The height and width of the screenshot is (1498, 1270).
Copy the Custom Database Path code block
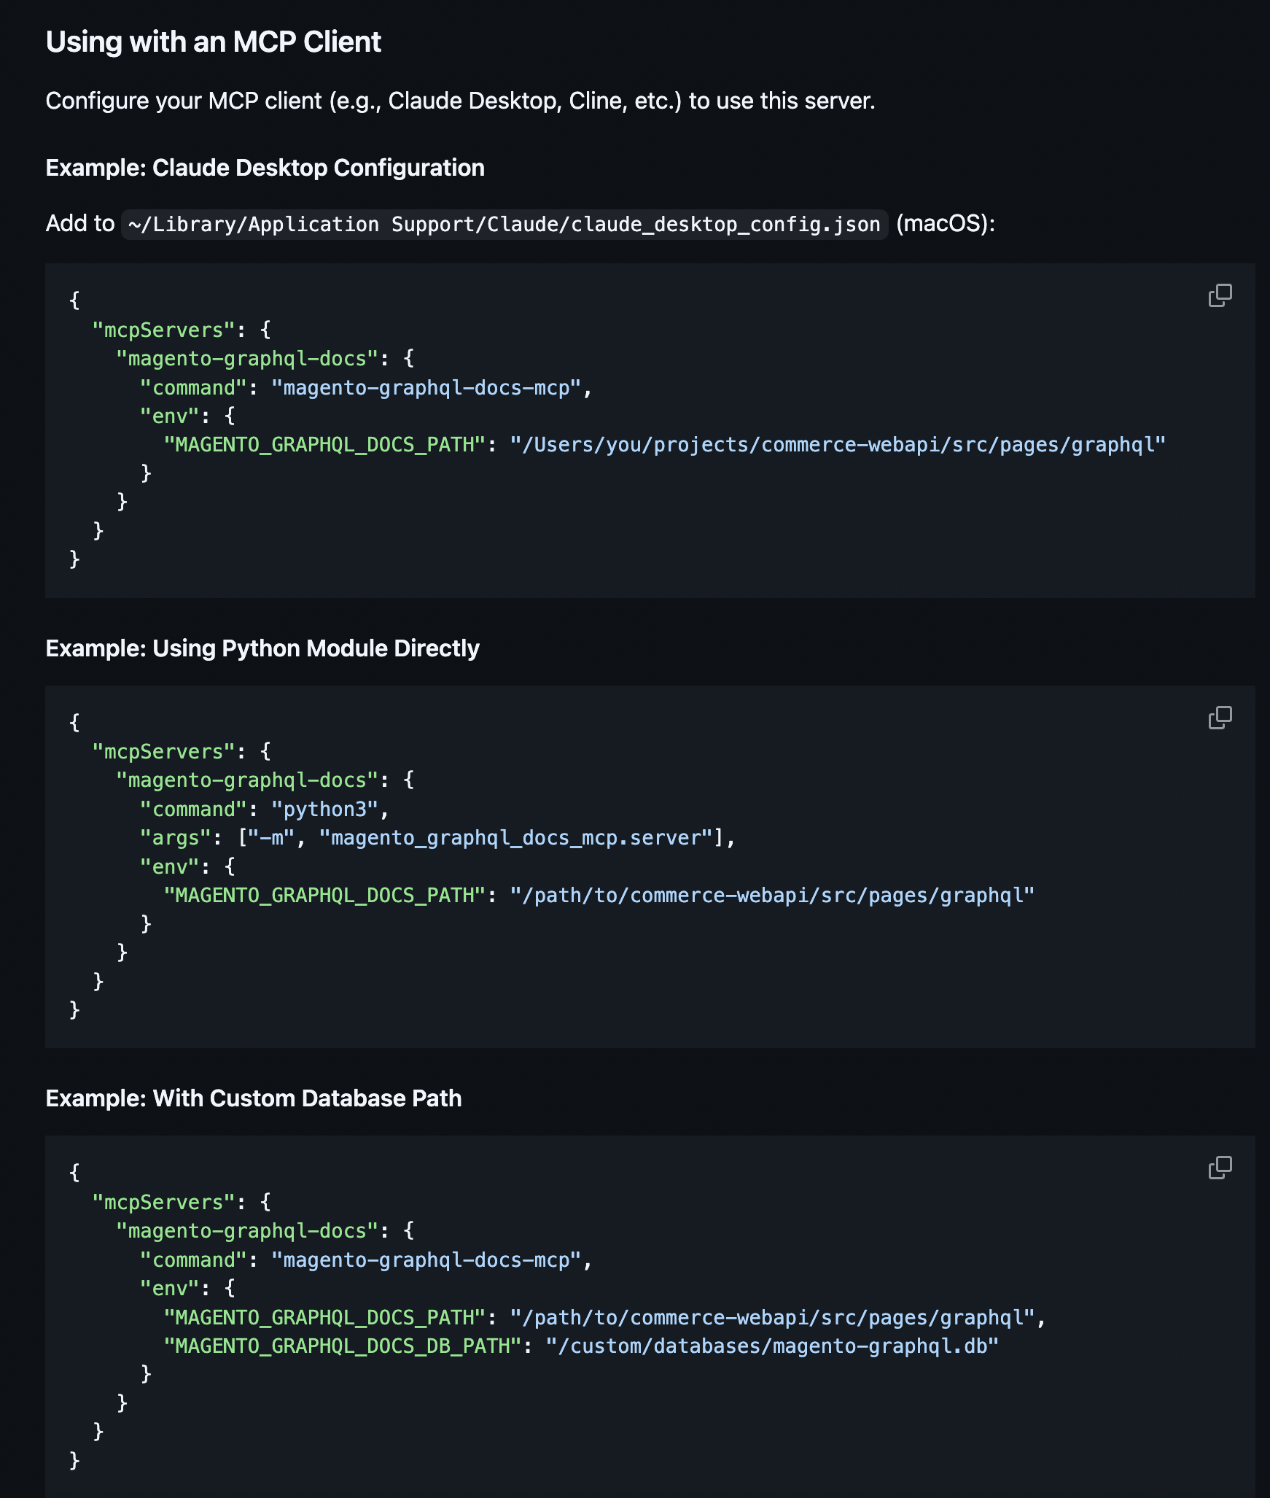click(x=1220, y=1168)
